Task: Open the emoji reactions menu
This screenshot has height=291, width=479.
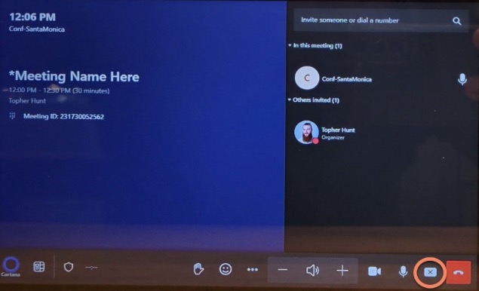Action: pos(226,269)
